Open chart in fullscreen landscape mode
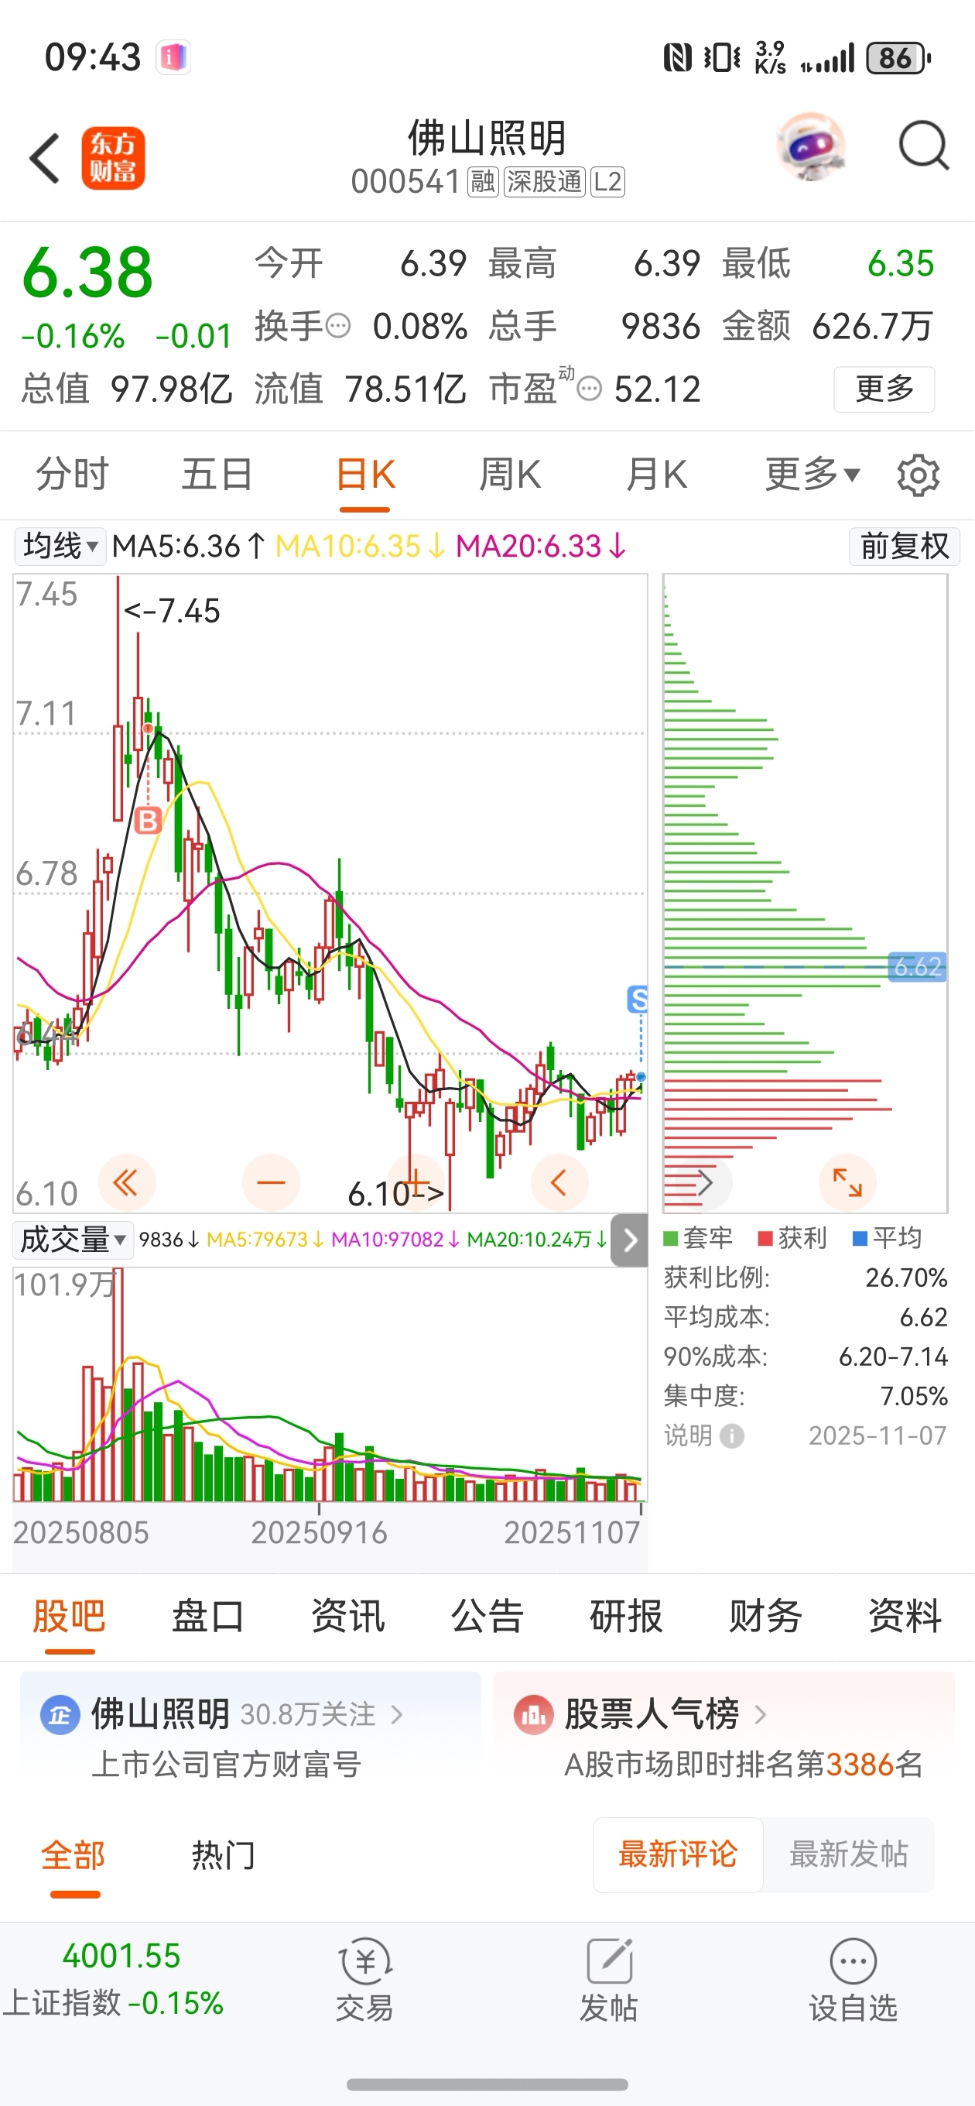Image resolution: width=975 pixels, height=2106 pixels. (847, 1182)
